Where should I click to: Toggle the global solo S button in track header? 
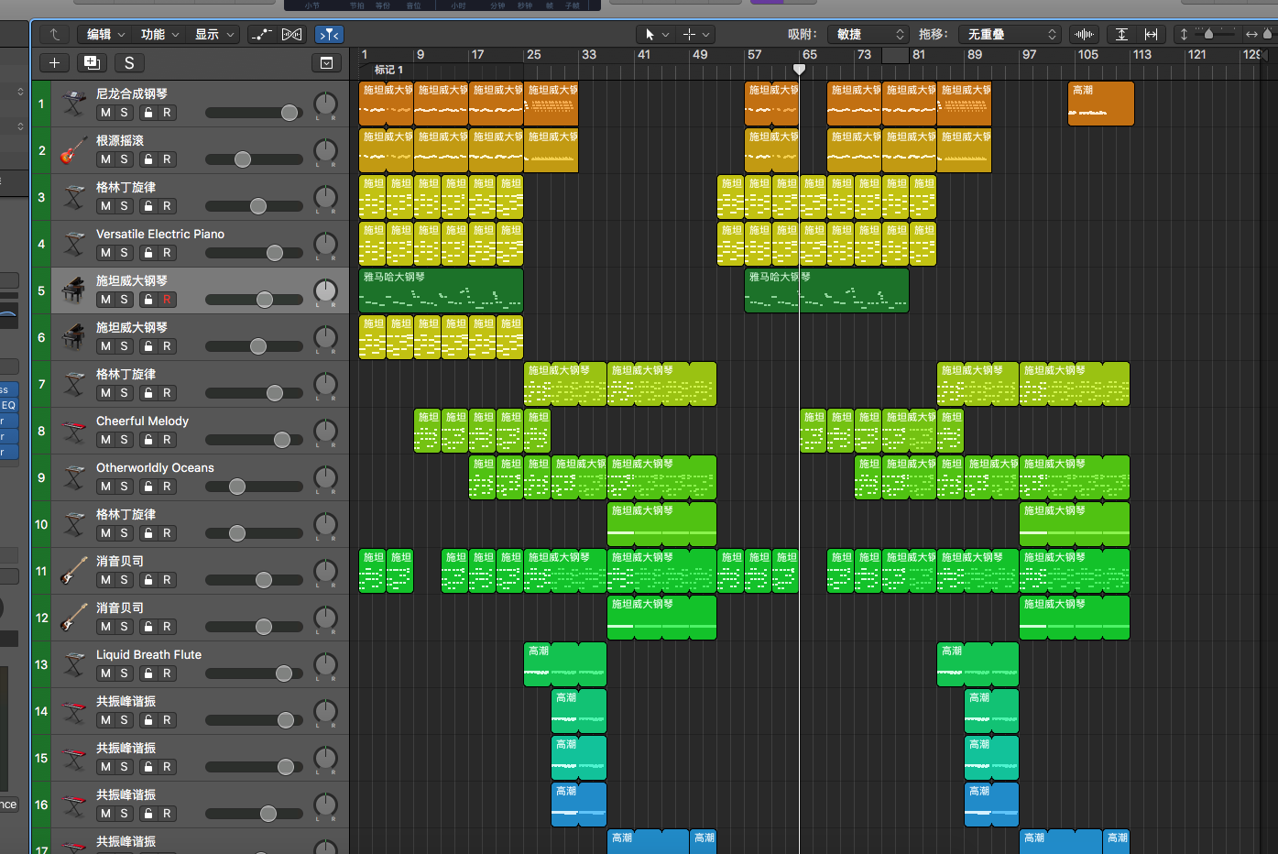point(129,62)
